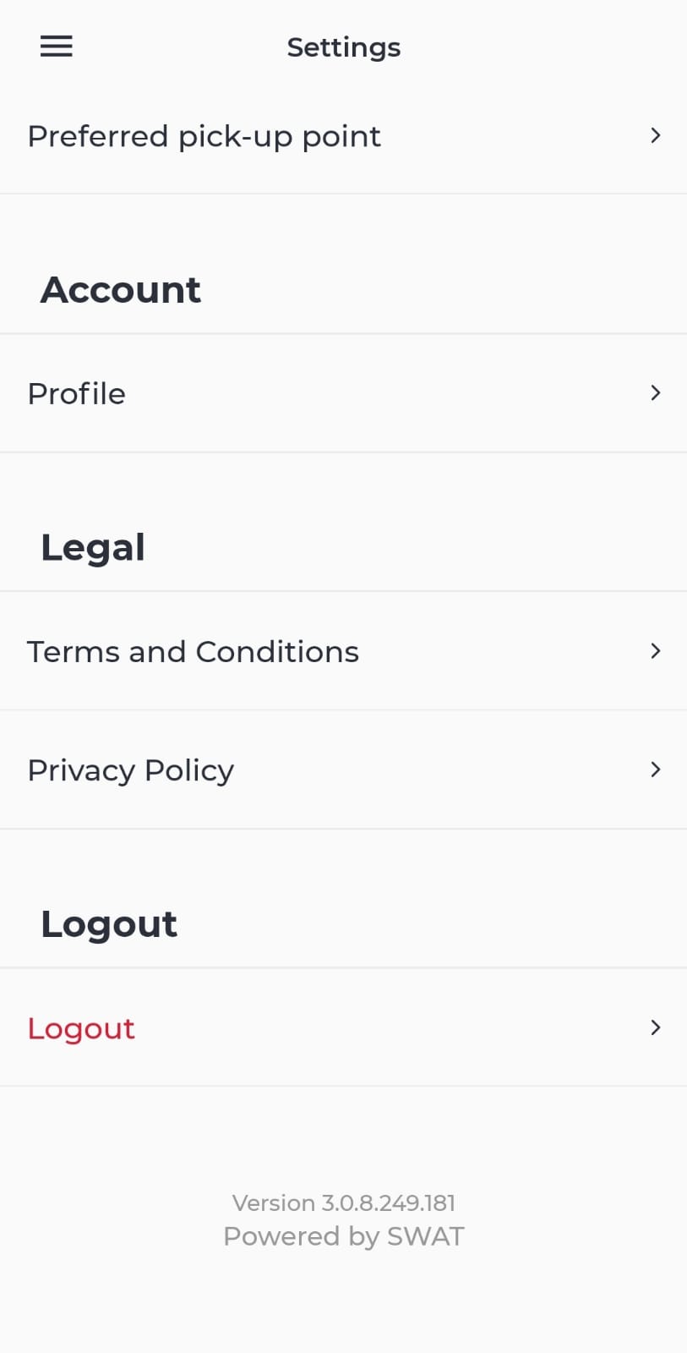Tap the arrow beside Privacy Policy

pos(655,769)
